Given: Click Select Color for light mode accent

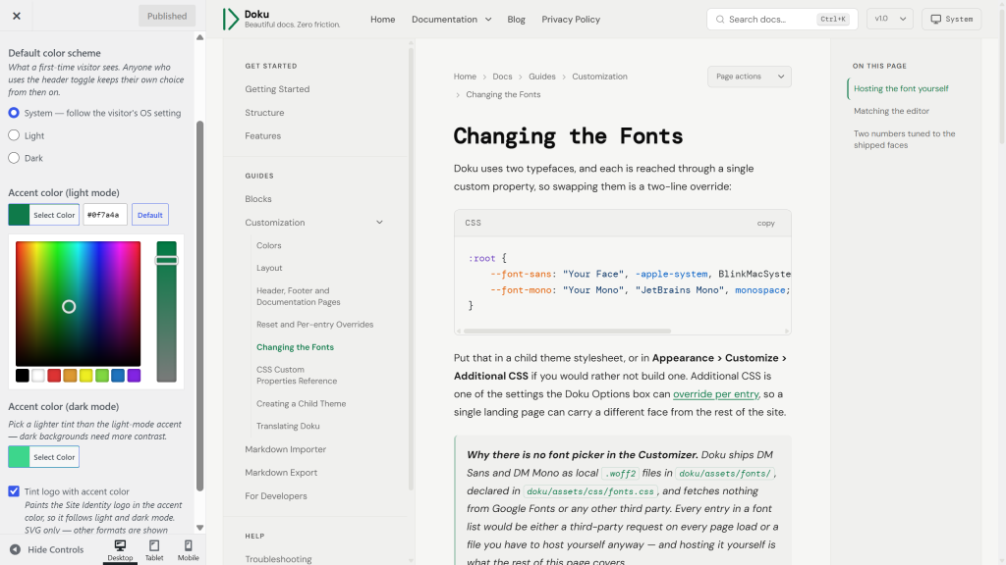Looking at the screenshot, I should point(43,215).
